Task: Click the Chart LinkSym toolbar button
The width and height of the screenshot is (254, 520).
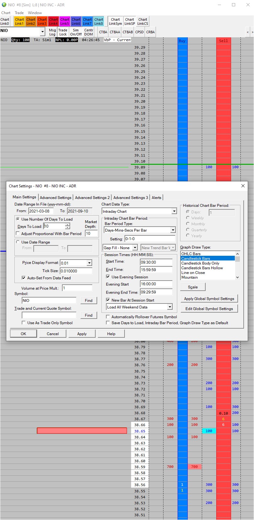Action: 115,21
